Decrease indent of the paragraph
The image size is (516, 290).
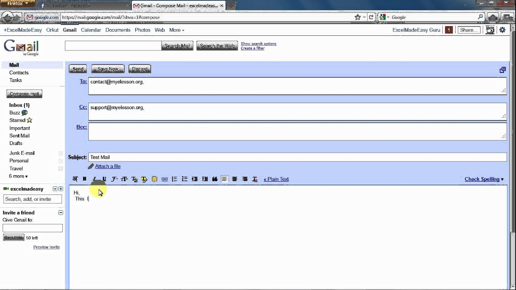[x=195, y=179]
